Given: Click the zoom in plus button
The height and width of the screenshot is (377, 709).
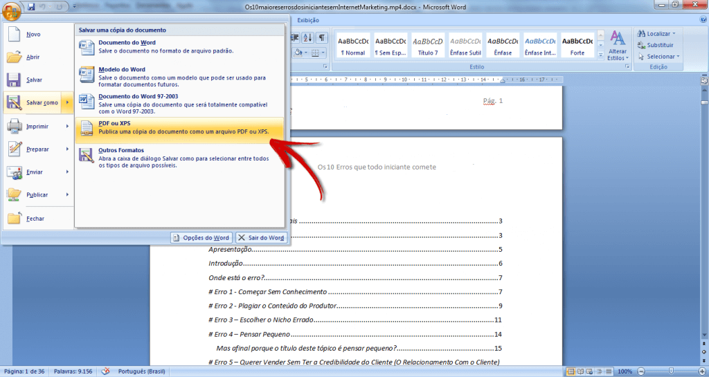Looking at the screenshot, I should point(702,371).
